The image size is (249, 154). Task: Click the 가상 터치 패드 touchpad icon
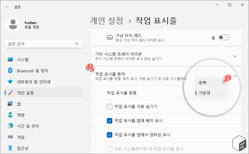pyautogui.click(x=110, y=37)
